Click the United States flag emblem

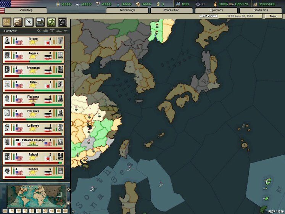pos(5,4)
